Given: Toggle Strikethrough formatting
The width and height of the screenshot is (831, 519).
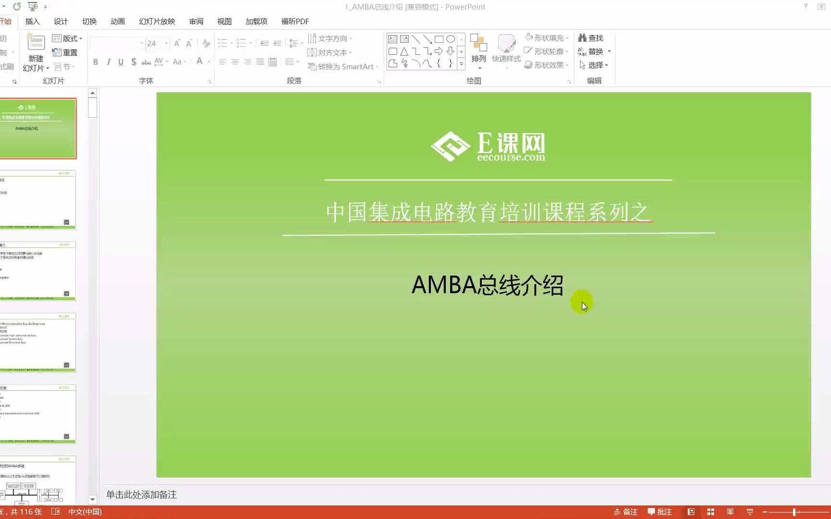Looking at the screenshot, I should (x=146, y=62).
